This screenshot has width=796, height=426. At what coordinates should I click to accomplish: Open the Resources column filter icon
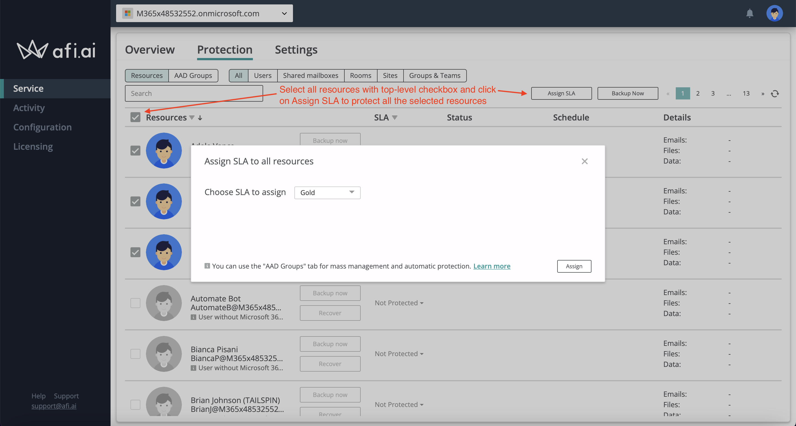click(x=192, y=118)
